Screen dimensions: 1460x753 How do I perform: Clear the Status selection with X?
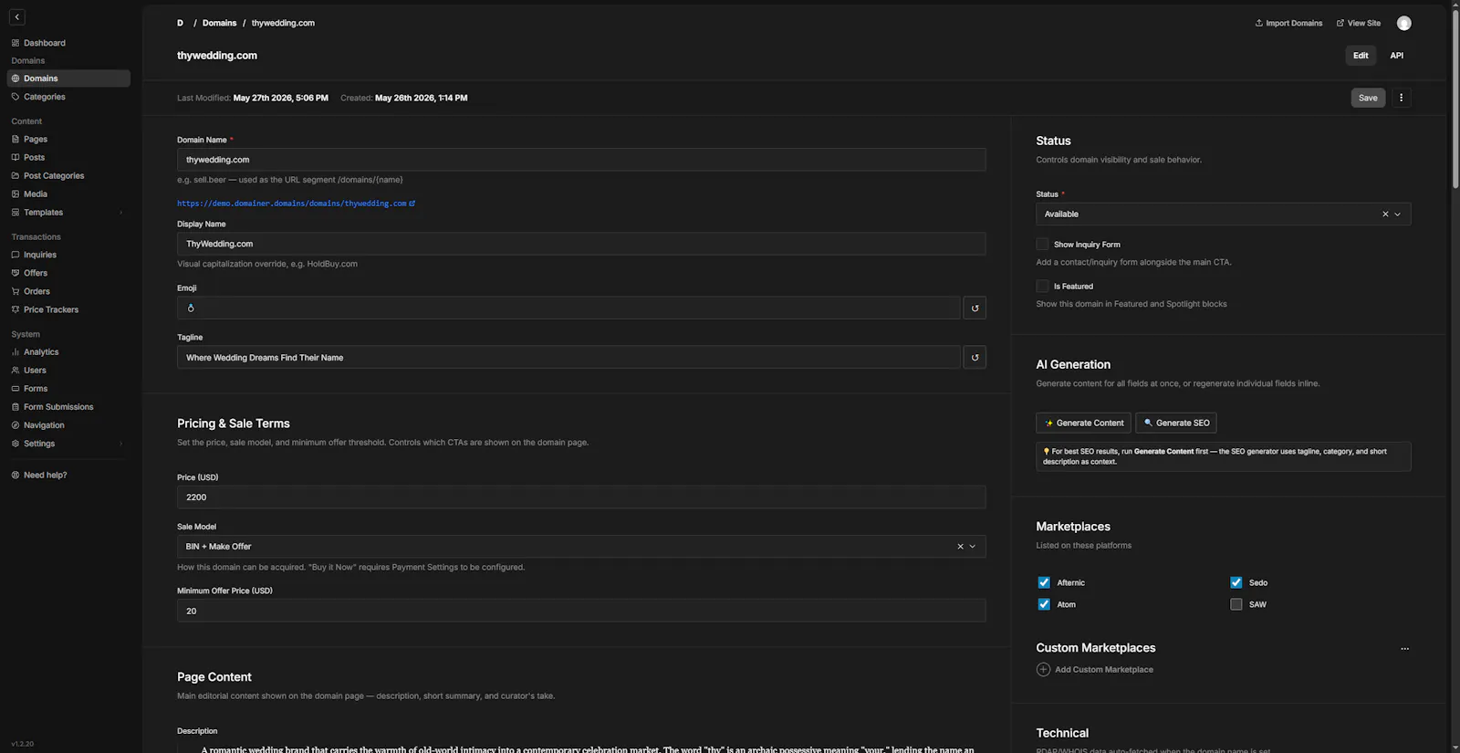tap(1385, 214)
